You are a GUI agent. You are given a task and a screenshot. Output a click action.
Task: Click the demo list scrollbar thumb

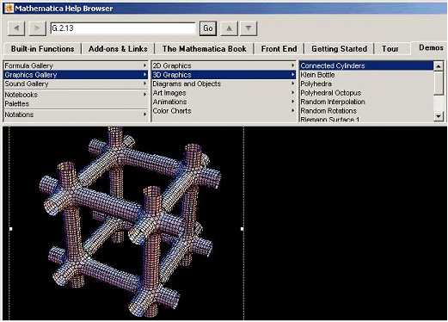point(439,84)
